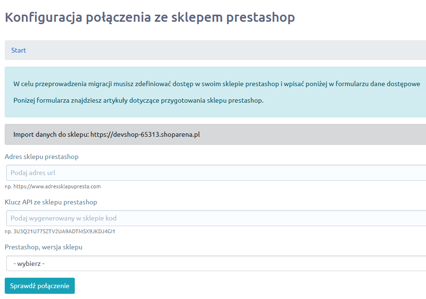Click the label Prestashop, wersja sklepu
The image size is (426, 299).
[44, 247]
